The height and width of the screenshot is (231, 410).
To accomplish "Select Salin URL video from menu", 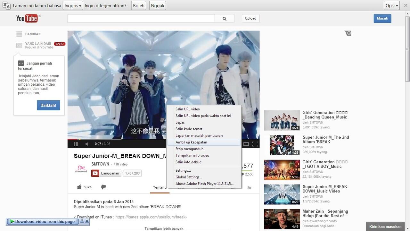I will click(x=204, y=109).
